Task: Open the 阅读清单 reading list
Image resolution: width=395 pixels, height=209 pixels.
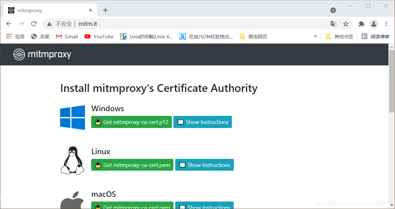Action: pos(377,36)
